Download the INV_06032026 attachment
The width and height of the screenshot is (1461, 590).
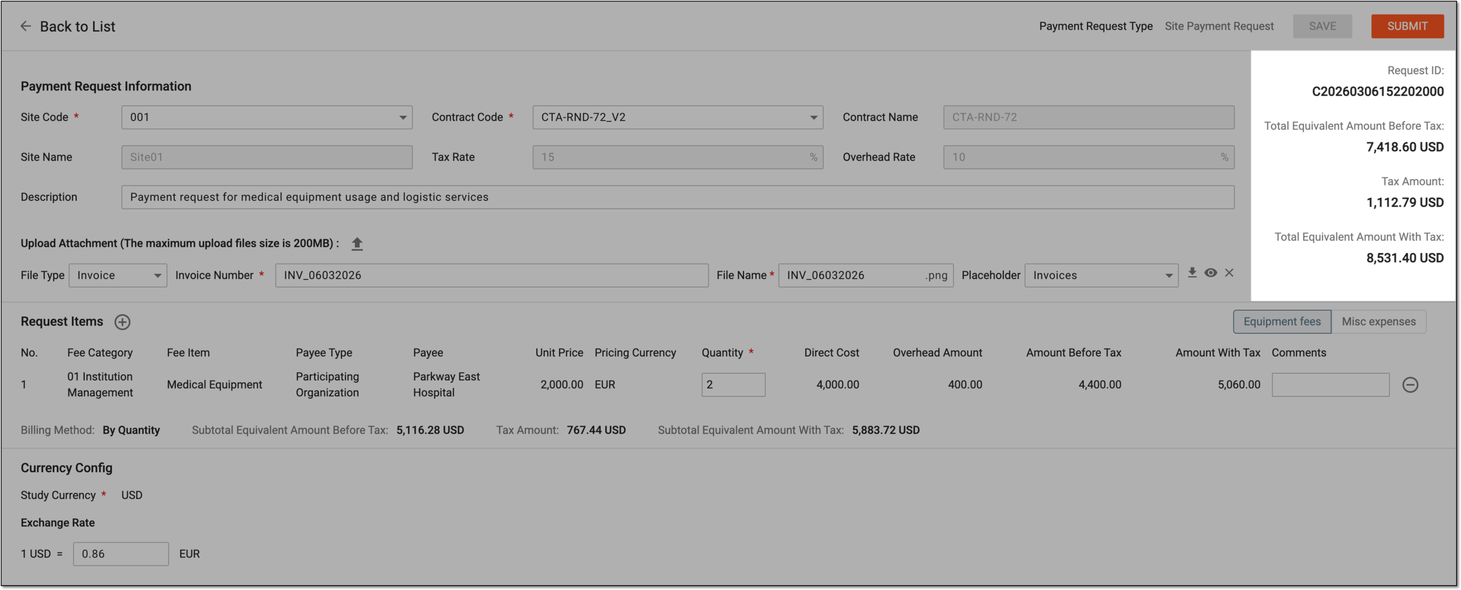(1192, 273)
